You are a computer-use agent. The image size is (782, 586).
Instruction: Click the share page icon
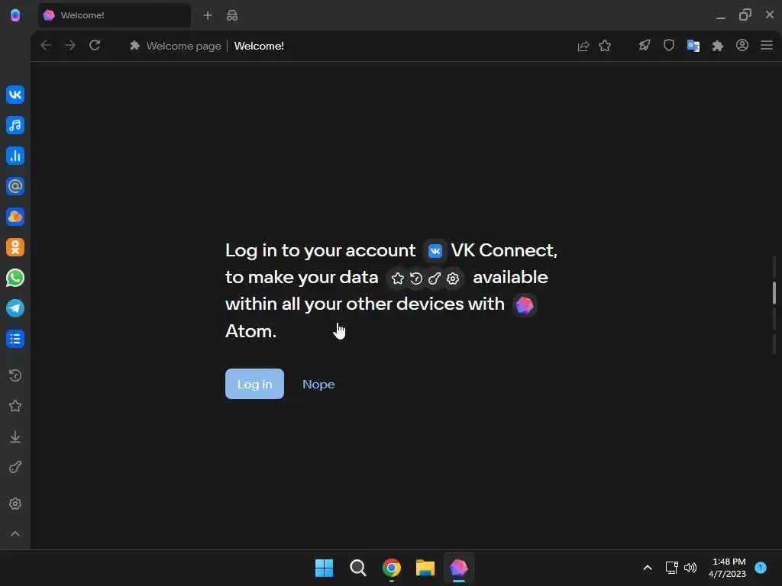pyautogui.click(x=583, y=46)
